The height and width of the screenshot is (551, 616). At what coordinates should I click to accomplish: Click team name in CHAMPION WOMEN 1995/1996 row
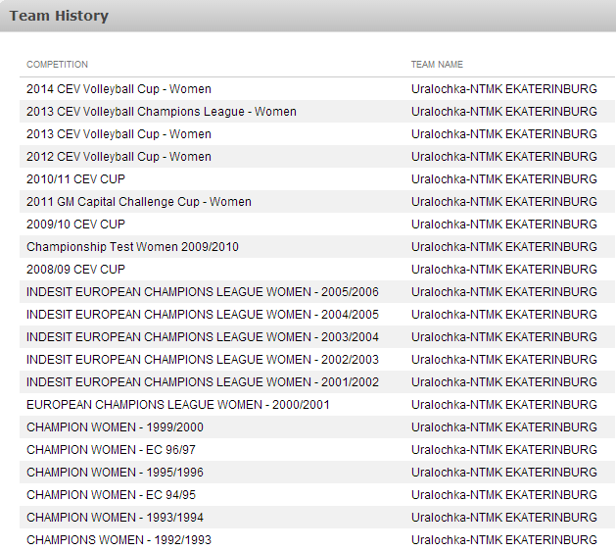[x=504, y=473]
